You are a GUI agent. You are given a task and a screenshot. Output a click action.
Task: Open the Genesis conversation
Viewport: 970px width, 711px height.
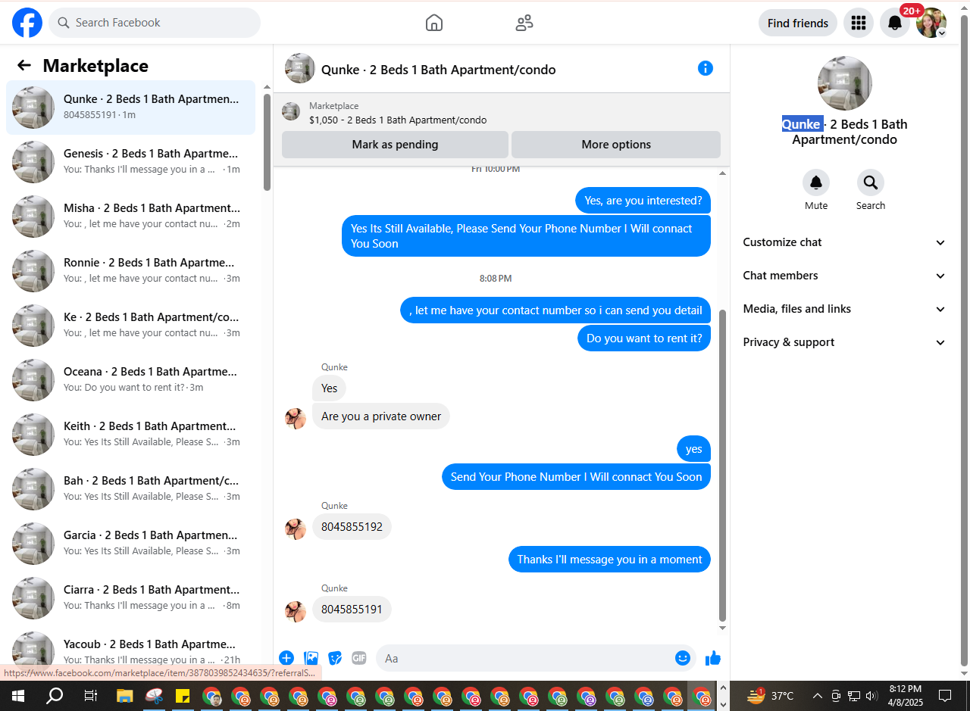pyautogui.click(x=130, y=162)
